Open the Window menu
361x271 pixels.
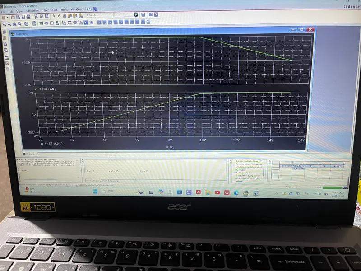pyautogui.click(x=76, y=9)
